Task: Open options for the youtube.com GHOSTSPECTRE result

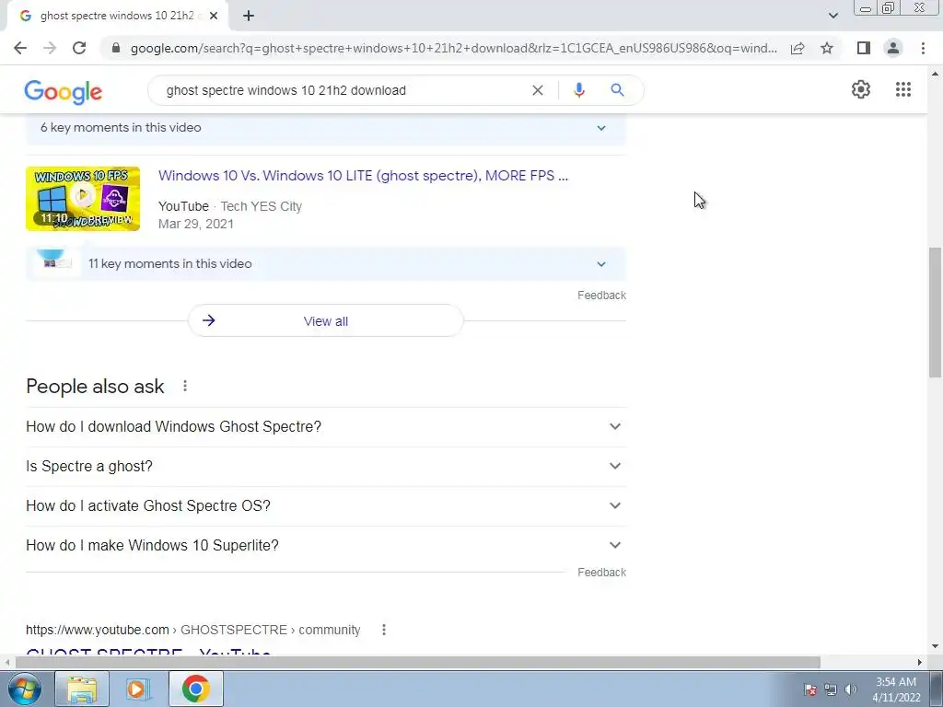Action: [384, 630]
